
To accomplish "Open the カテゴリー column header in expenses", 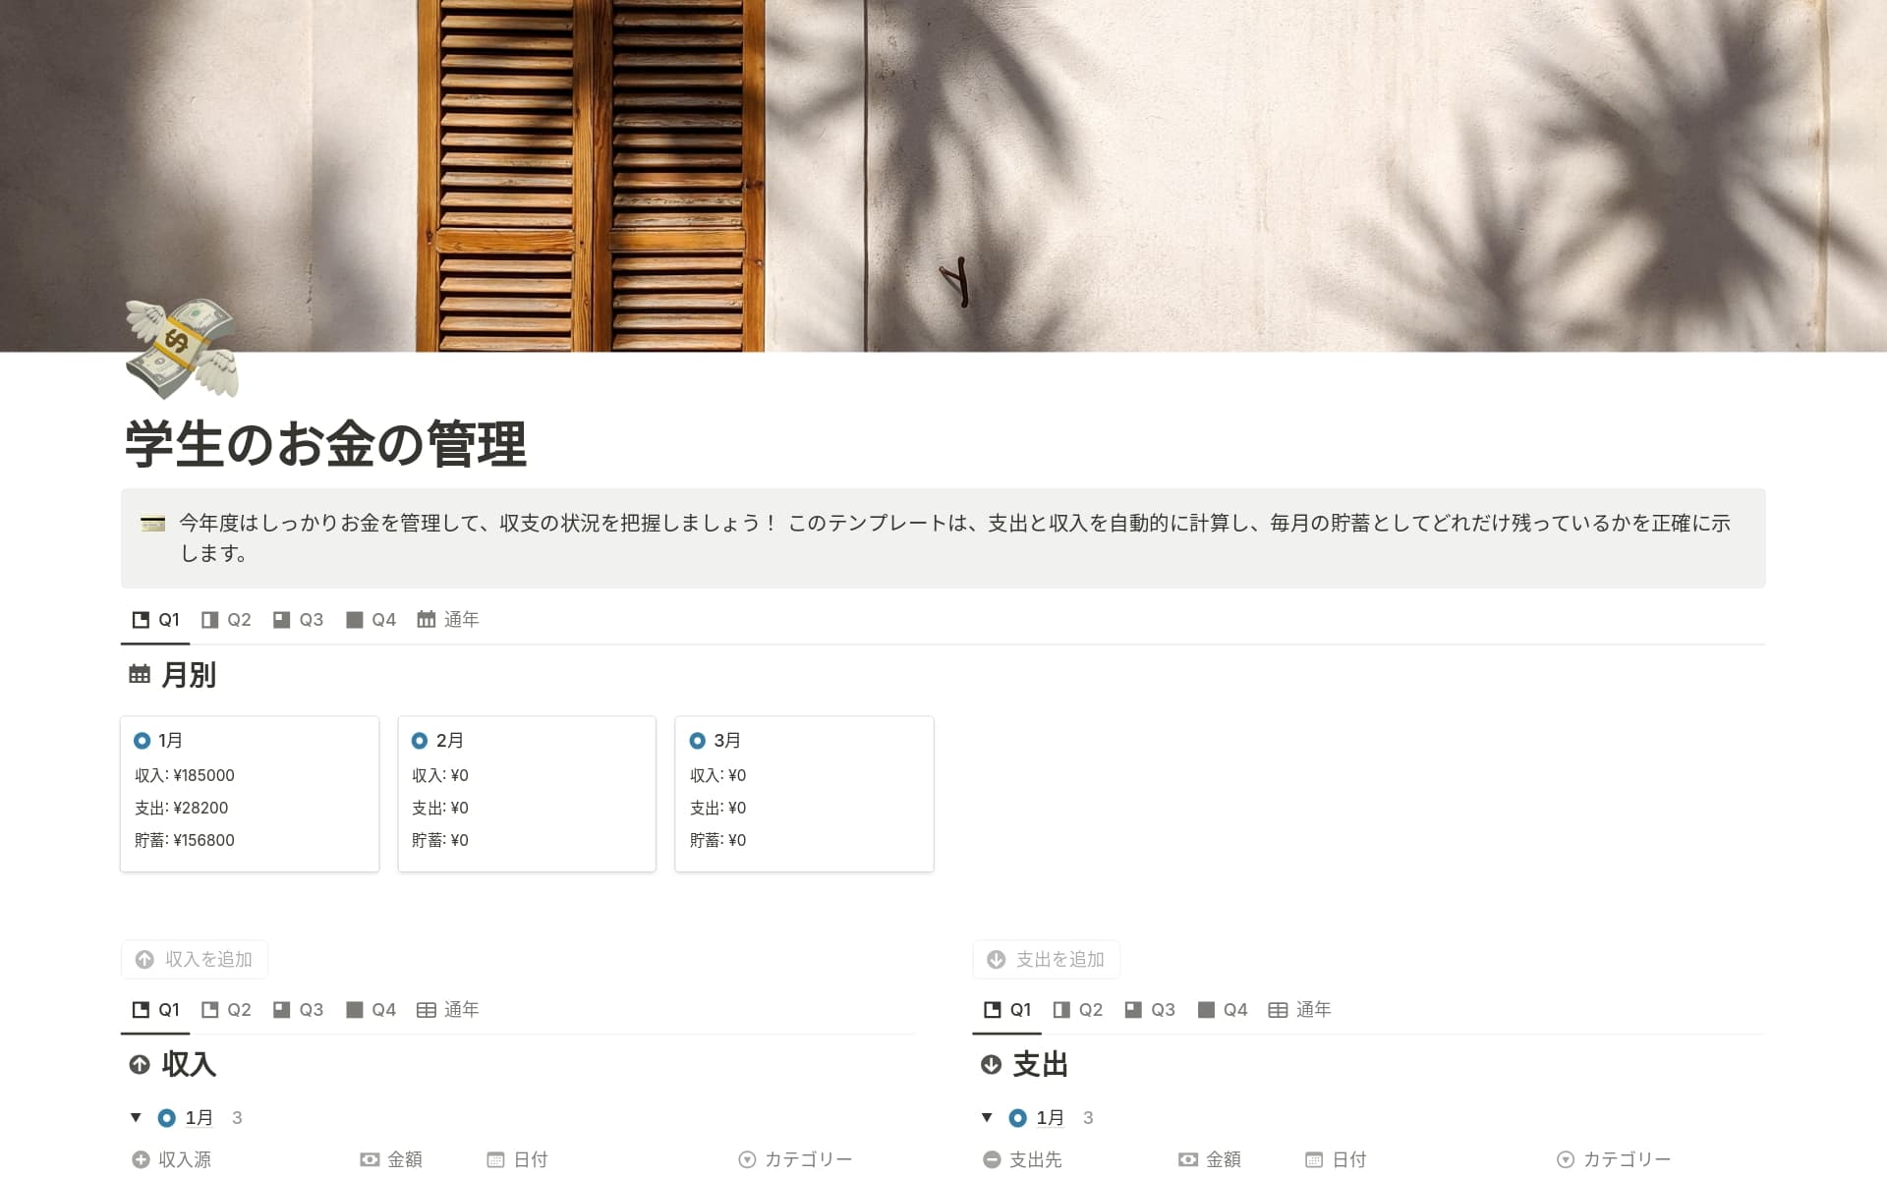I will tap(1614, 1159).
